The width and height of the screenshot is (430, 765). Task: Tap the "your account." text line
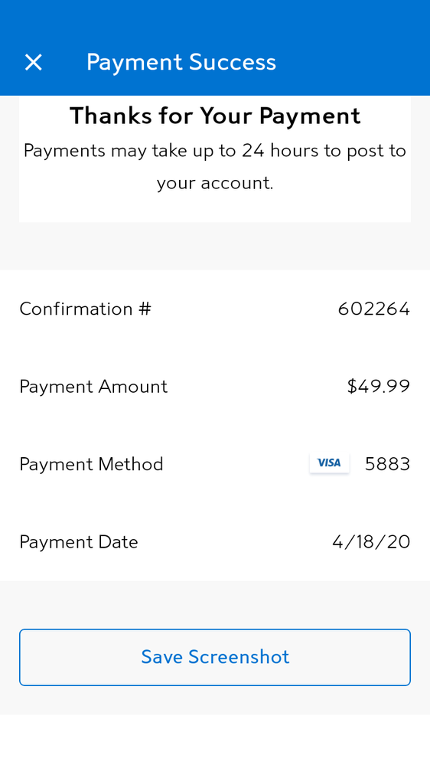pos(215,184)
